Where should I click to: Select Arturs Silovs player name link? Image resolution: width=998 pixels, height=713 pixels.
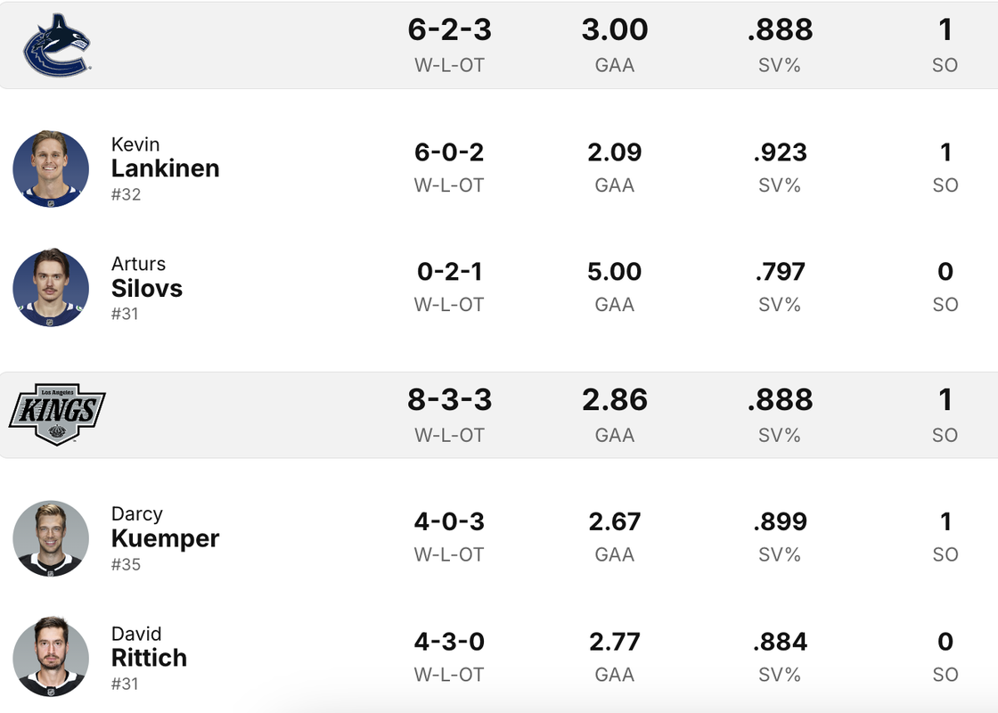pos(146,277)
